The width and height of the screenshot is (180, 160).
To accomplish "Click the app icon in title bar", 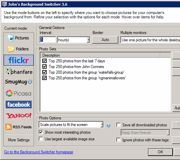I will (x=5, y=4).
